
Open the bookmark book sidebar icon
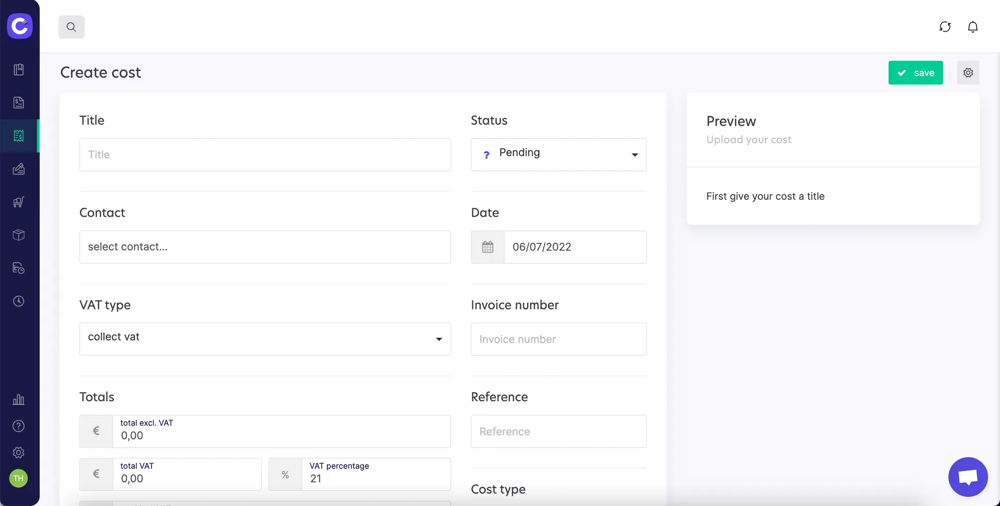[19, 70]
